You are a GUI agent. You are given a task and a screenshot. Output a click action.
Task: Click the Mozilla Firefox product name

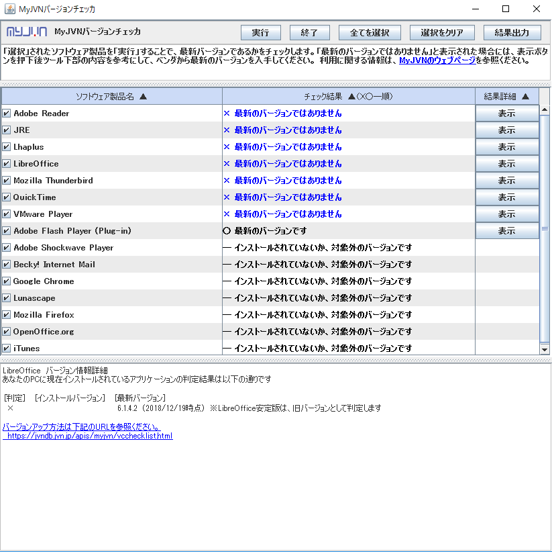point(44,315)
